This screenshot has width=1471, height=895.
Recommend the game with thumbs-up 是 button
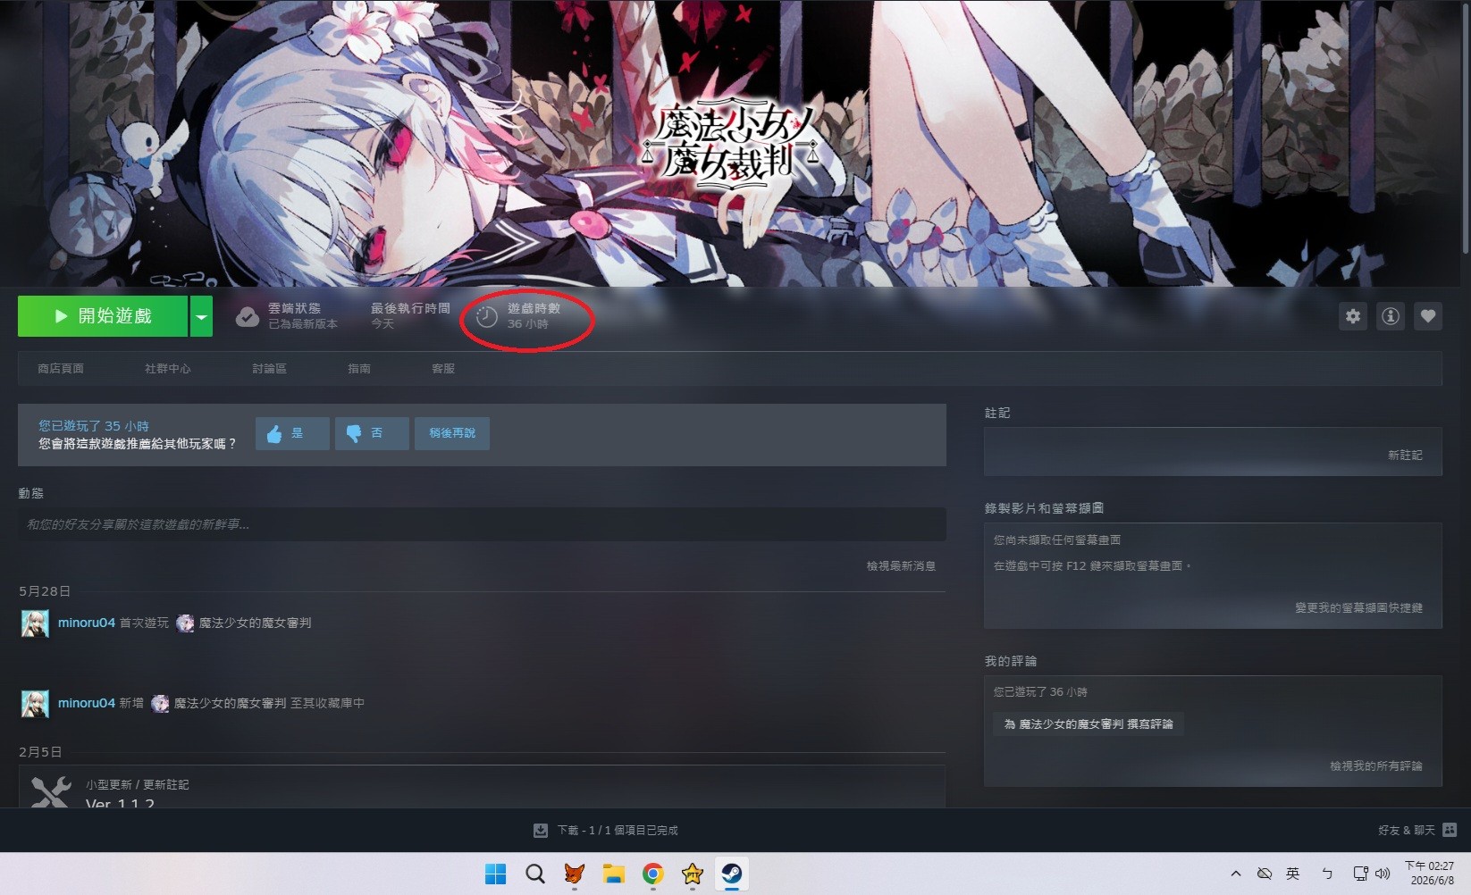[x=292, y=433]
